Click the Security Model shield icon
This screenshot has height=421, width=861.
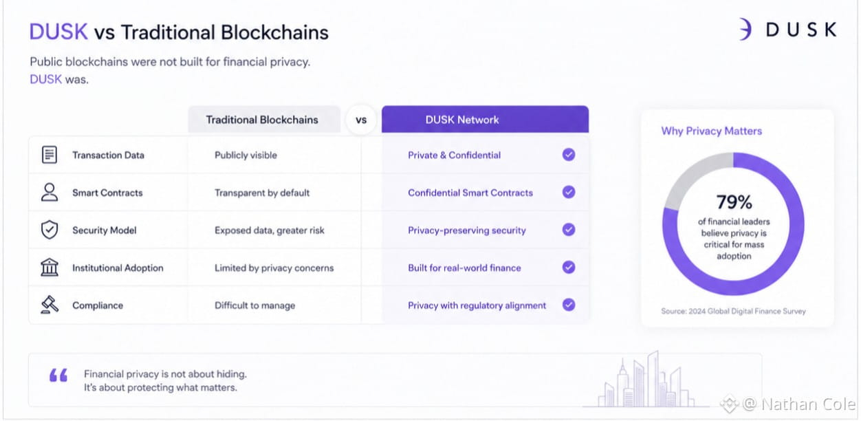click(x=50, y=230)
